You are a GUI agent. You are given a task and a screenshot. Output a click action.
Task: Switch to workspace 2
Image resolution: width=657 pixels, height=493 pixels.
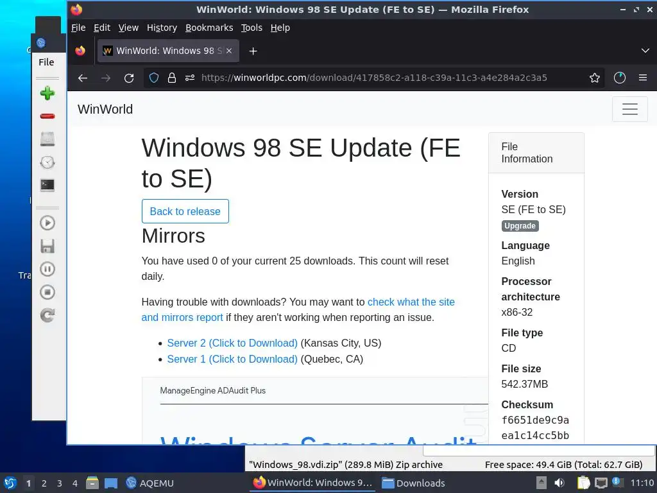pyautogui.click(x=44, y=483)
